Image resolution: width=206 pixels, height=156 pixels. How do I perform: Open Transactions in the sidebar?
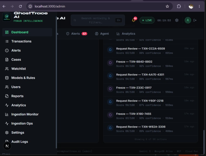[x=27, y=41]
